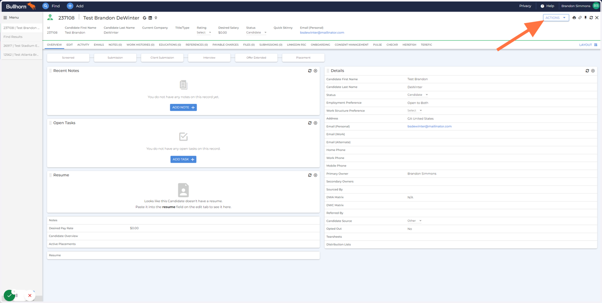The image size is (602, 303).
Task: Click the Help question mark icon
Action: pos(542,6)
